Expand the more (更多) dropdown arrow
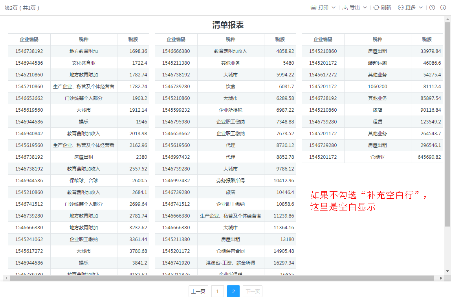451x301 pixels. pyautogui.click(x=421, y=7)
